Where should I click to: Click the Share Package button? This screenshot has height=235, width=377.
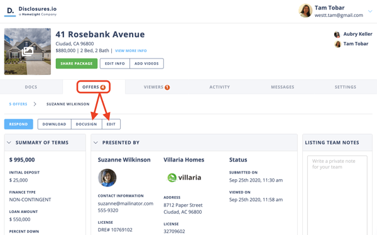coord(77,63)
